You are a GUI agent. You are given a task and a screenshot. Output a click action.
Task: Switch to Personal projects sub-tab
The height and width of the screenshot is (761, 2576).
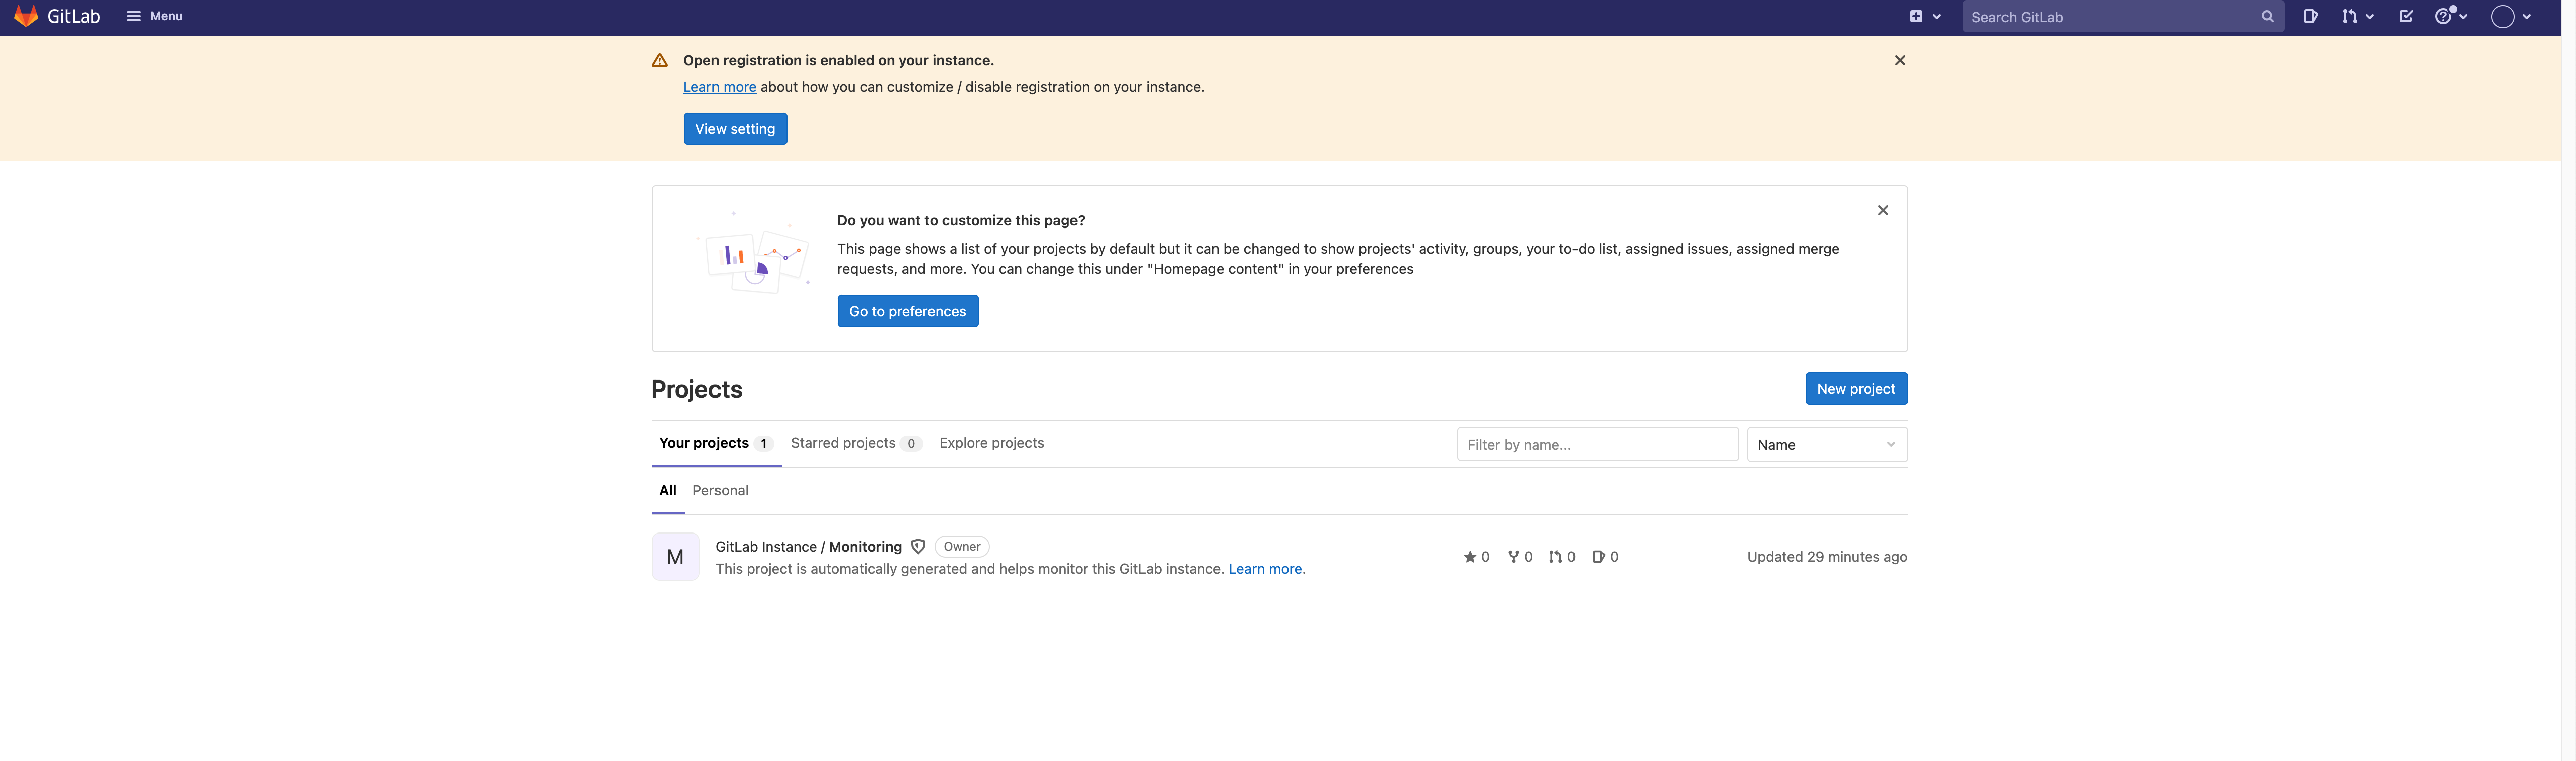click(x=720, y=490)
